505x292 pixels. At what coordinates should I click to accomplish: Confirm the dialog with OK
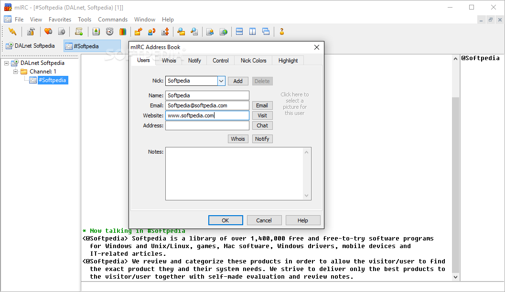click(226, 220)
